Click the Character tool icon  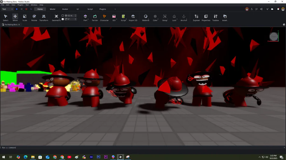pos(104,16)
